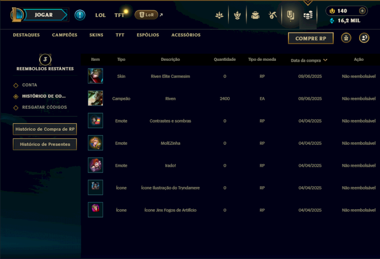This screenshot has height=259, width=380.
Task: Select RESGATAR CÓDIGOS sidebar option
Action: pos(44,107)
